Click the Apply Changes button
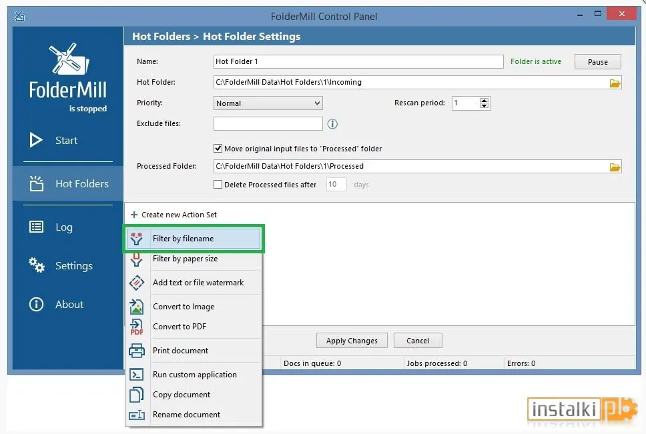 point(352,341)
